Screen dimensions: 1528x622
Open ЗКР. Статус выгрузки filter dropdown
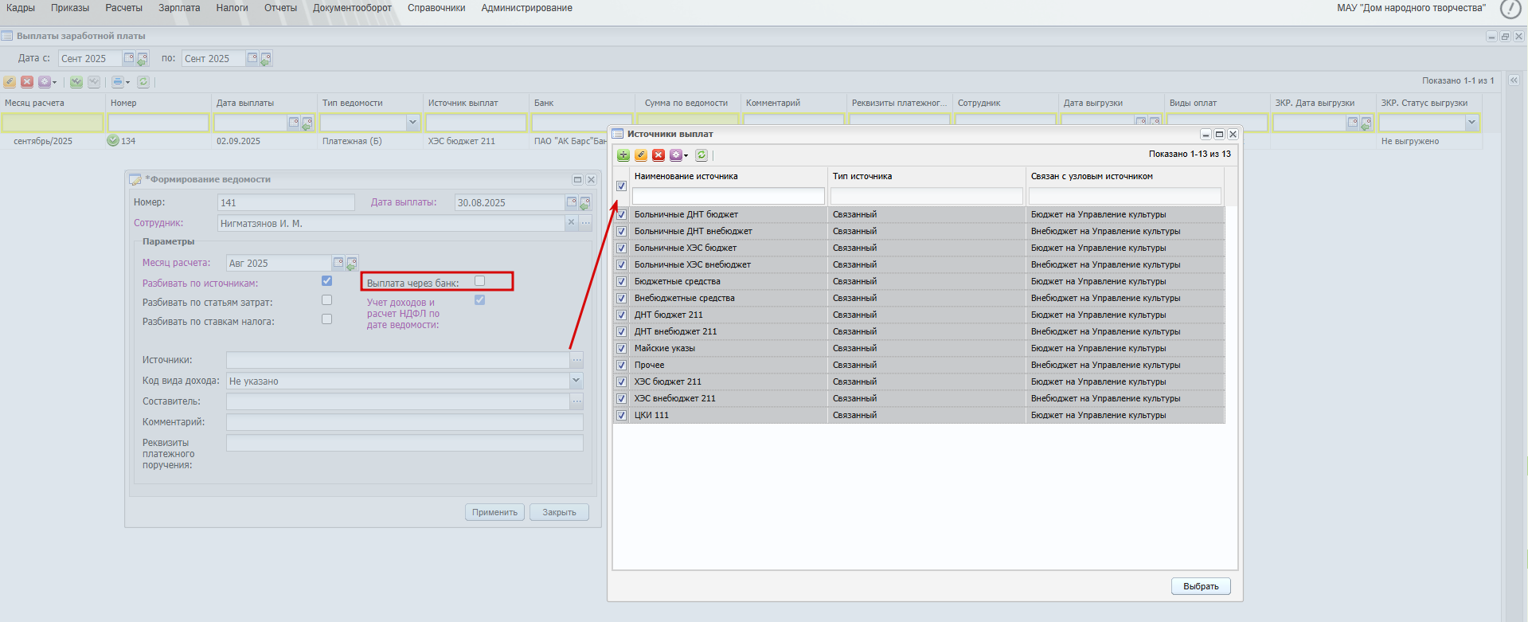(x=1471, y=123)
